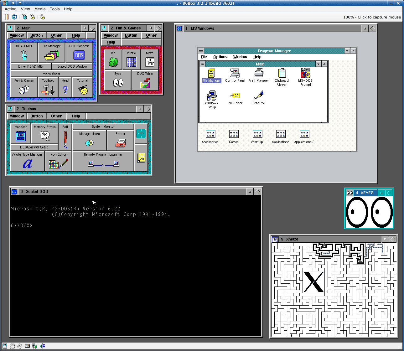Open the Applications 2 program group
The width and height of the screenshot is (404, 351).
point(304,137)
